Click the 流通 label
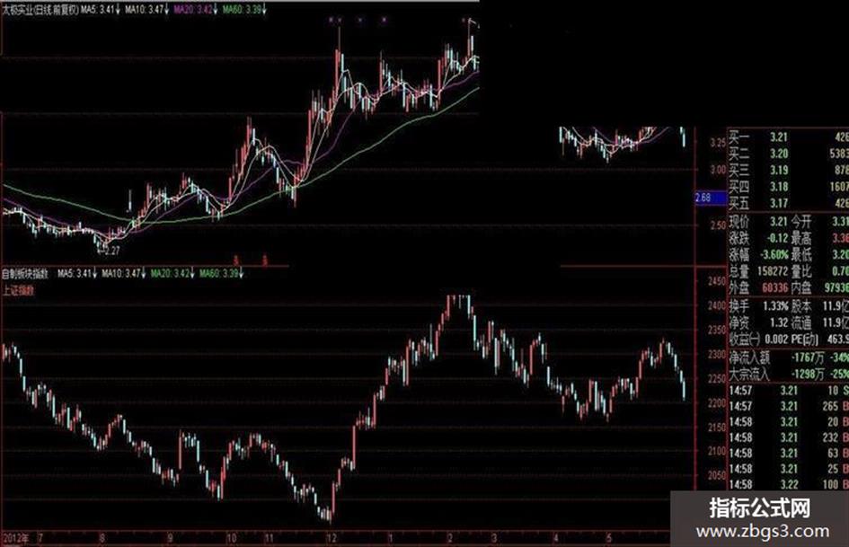This screenshot has height=547, width=849. click(x=802, y=322)
